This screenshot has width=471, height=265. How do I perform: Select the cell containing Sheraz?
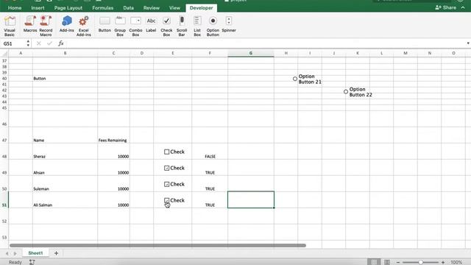[x=65, y=152]
